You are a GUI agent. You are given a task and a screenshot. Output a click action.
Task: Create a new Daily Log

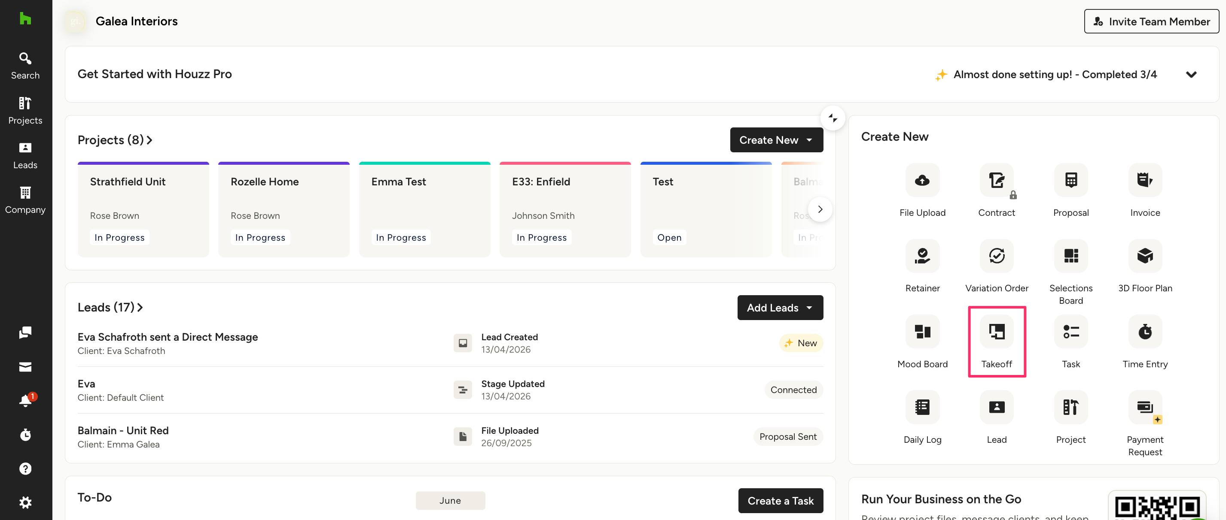pyautogui.click(x=922, y=417)
